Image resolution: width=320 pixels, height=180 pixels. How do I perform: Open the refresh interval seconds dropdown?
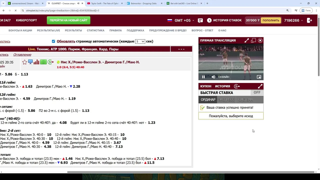140,41
